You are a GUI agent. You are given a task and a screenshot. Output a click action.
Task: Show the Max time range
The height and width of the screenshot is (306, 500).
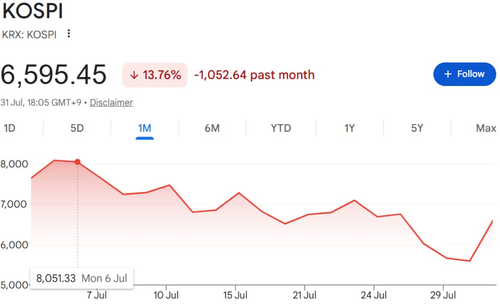[x=486, y=128]
